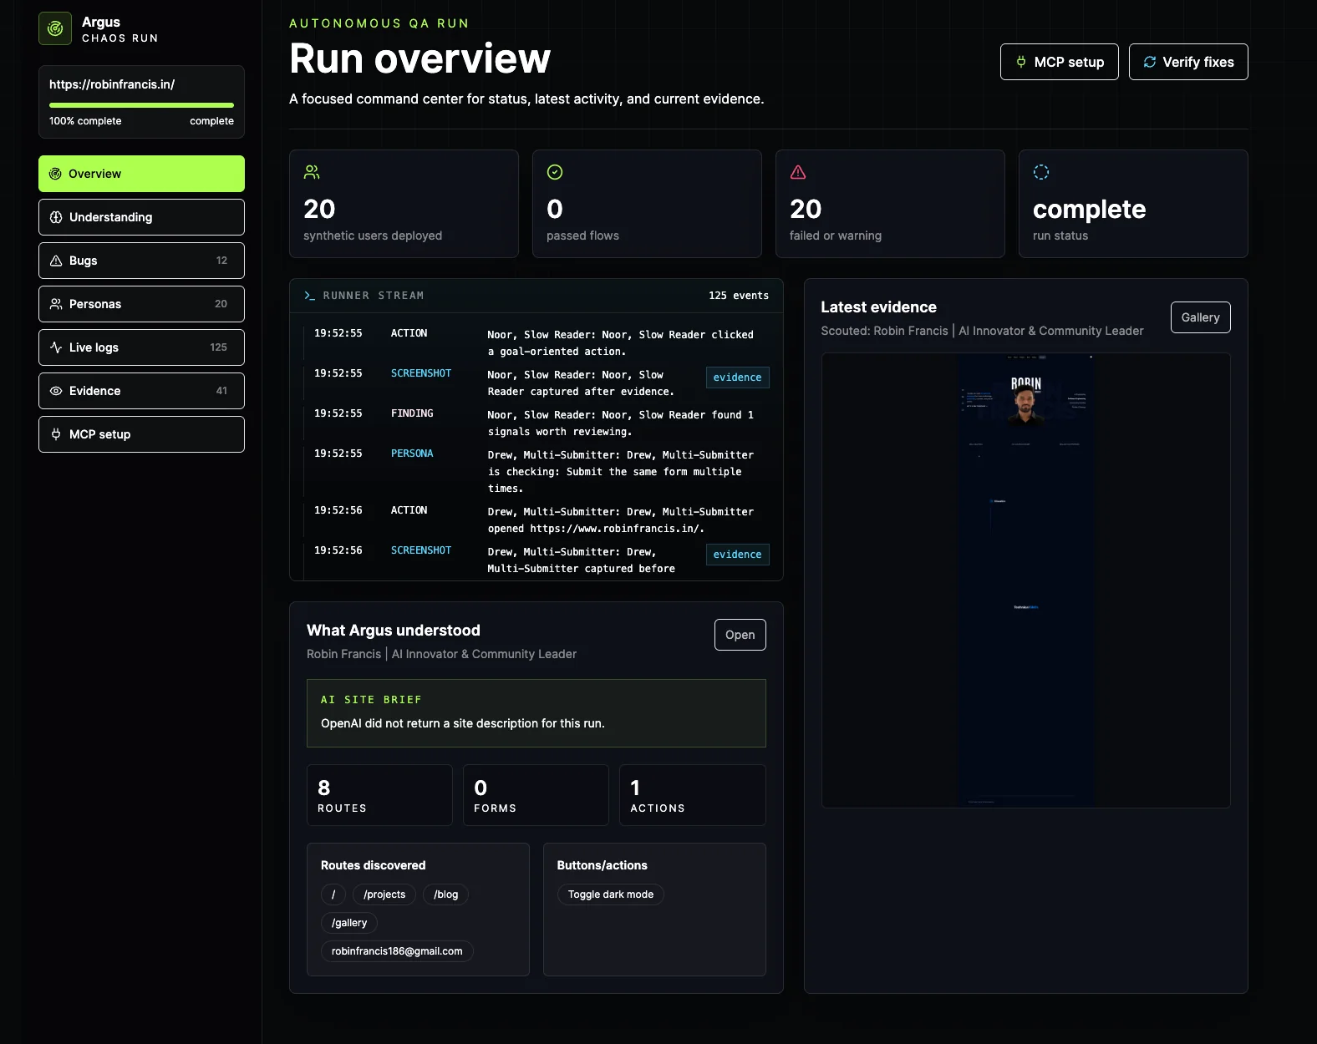Click the Evidence count badge 41

click(221, 391)
